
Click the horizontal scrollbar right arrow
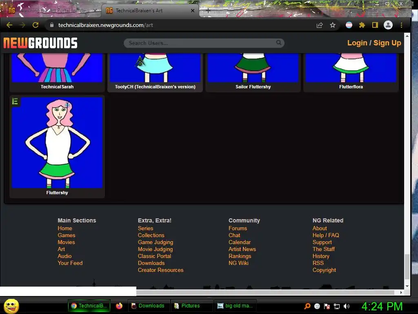coord(401,293)
